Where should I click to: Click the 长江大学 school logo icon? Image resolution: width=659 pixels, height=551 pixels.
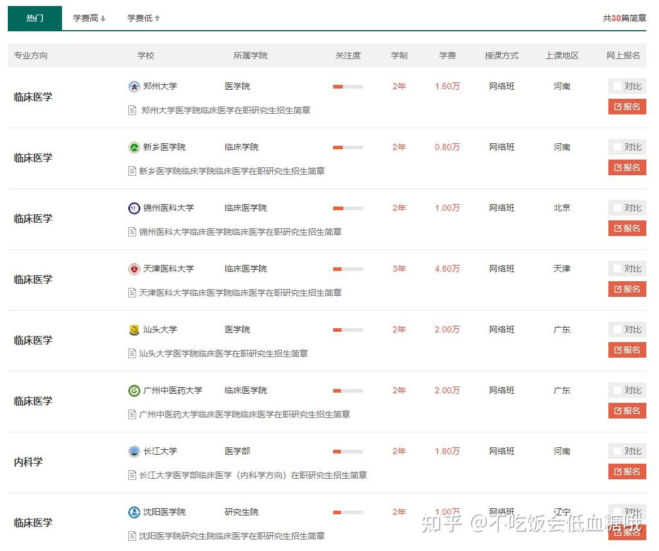click(x=134, y=452)
